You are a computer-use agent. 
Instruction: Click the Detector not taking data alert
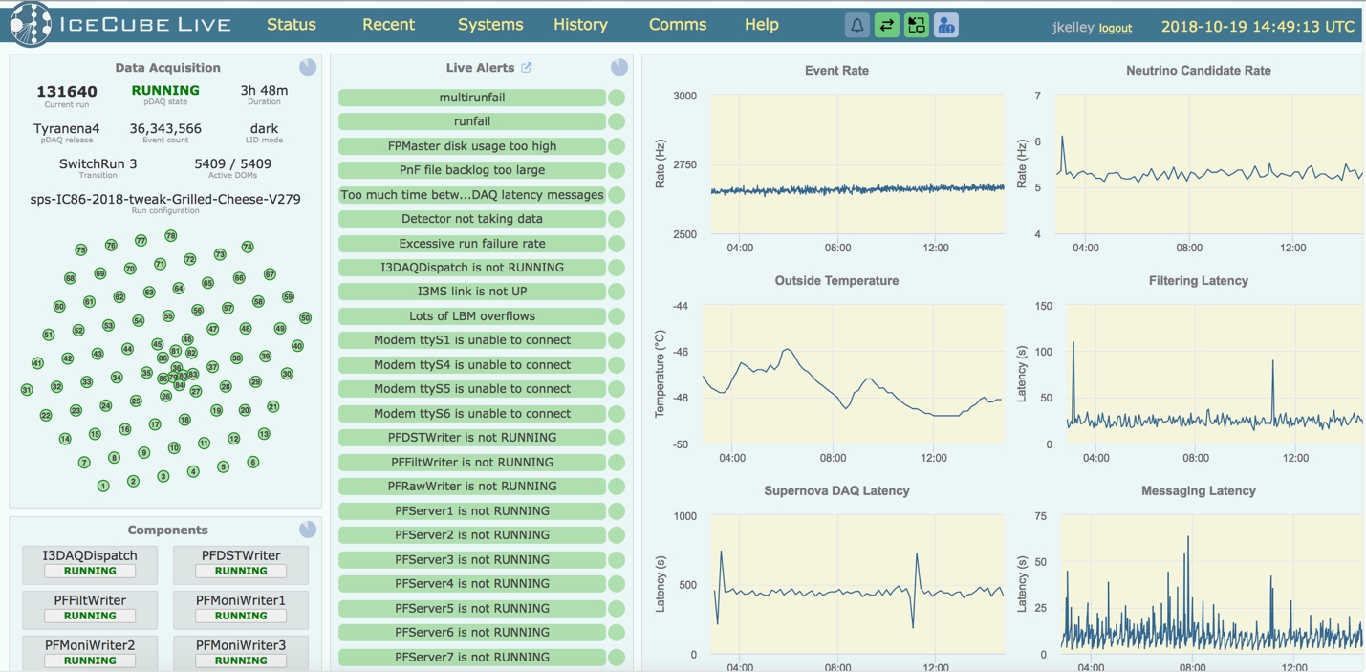(471, 219)
